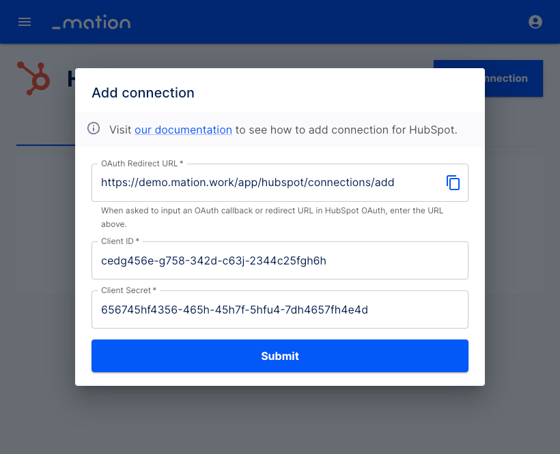The height and width of the screenshot is (454, 560).
Task: Click the documentation info banner text
Action: 283,130
